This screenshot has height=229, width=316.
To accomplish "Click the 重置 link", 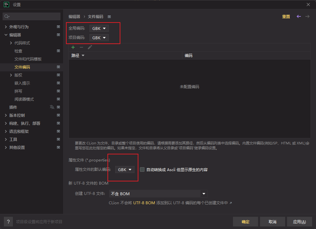I will (x=286, y=17).
